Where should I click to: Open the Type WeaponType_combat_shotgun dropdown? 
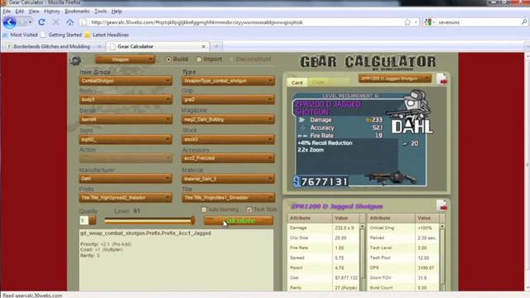[x=229, y=81]
